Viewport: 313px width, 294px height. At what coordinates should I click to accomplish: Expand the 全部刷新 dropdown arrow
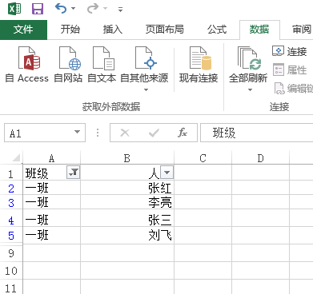(250, 90)
